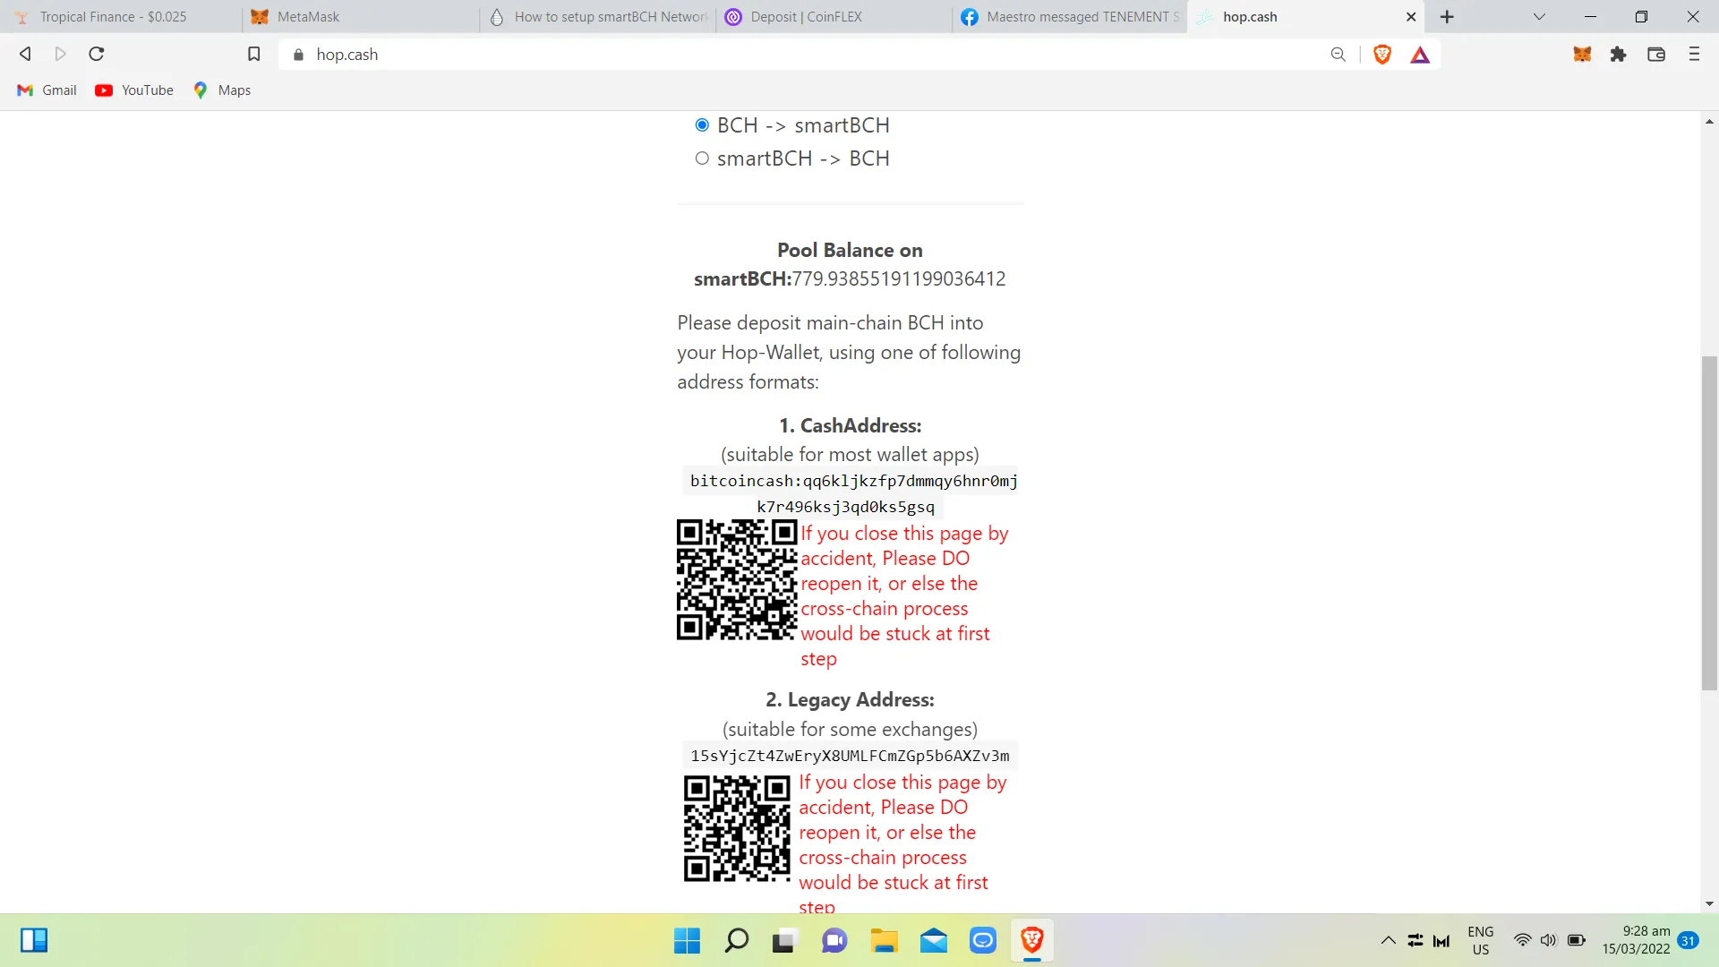Open the Brave main menu
Viewport: 1719px width, 967px height.
pyautogui.click(x=1694, y=55)
